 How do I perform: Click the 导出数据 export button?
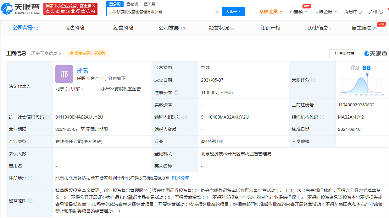[x=344, y=54]
